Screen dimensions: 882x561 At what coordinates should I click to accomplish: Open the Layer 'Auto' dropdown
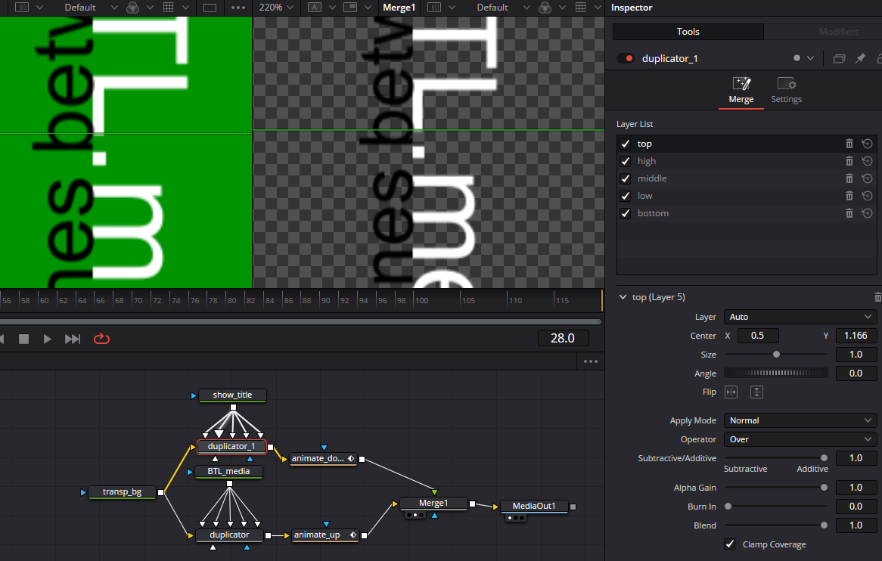(800, 317)
